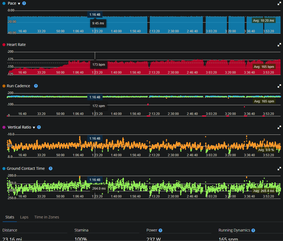Click the Running Dynamics stat heading
This screenshot has height=241, width=283.
234,230
